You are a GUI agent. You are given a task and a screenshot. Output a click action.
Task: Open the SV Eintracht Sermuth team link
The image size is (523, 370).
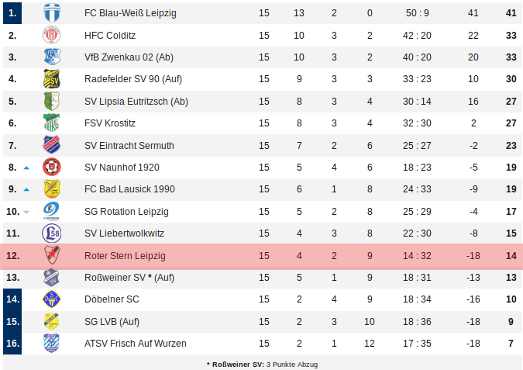pos(129,145)
